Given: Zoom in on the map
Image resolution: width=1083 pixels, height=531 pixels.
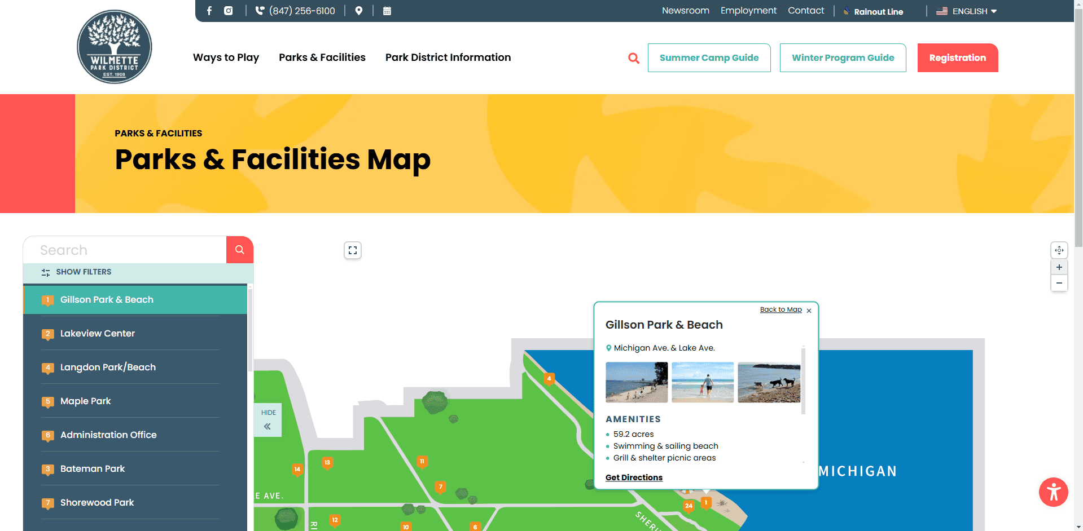Looking at the screenshot, I should (x=1059, y=267).
